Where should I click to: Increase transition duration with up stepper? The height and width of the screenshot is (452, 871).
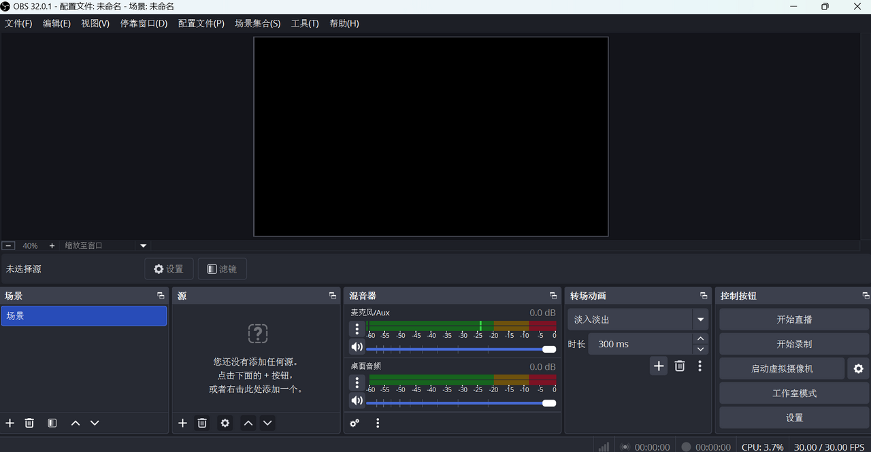[700, 338]
